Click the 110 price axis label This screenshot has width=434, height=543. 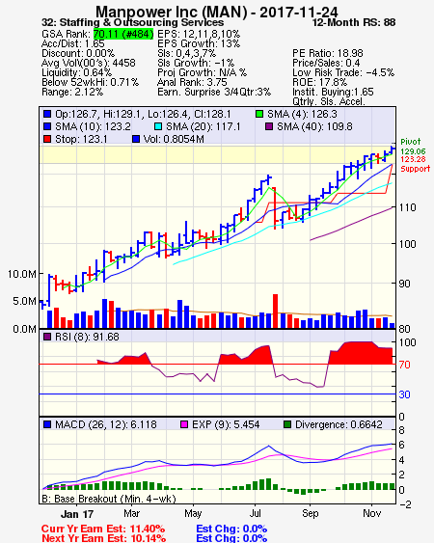pos(407,207)
